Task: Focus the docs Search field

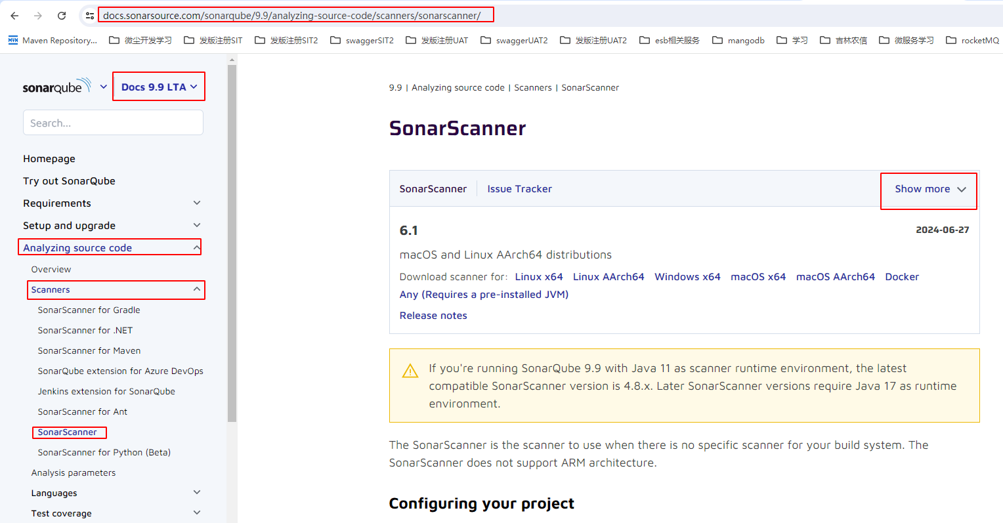Action: [113, 123]
